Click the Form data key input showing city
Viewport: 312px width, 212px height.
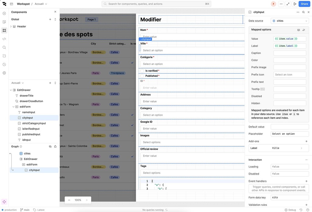pos(289,197)
